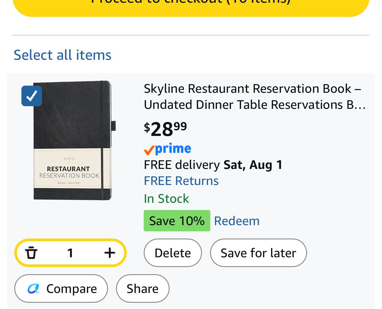
Task: Delete the reservation book from cart
Action: coord(173,253)
